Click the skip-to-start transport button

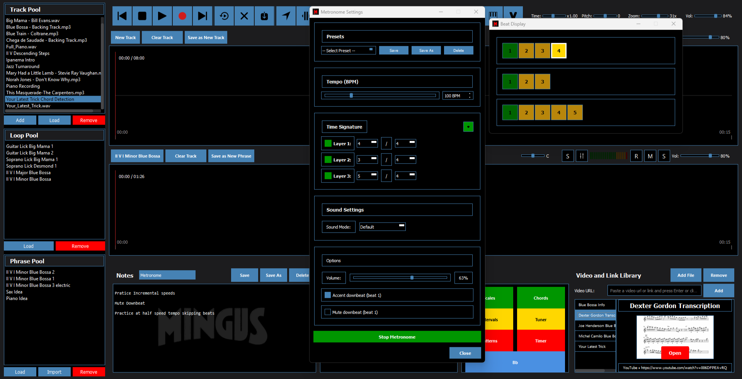pos(122,16)
